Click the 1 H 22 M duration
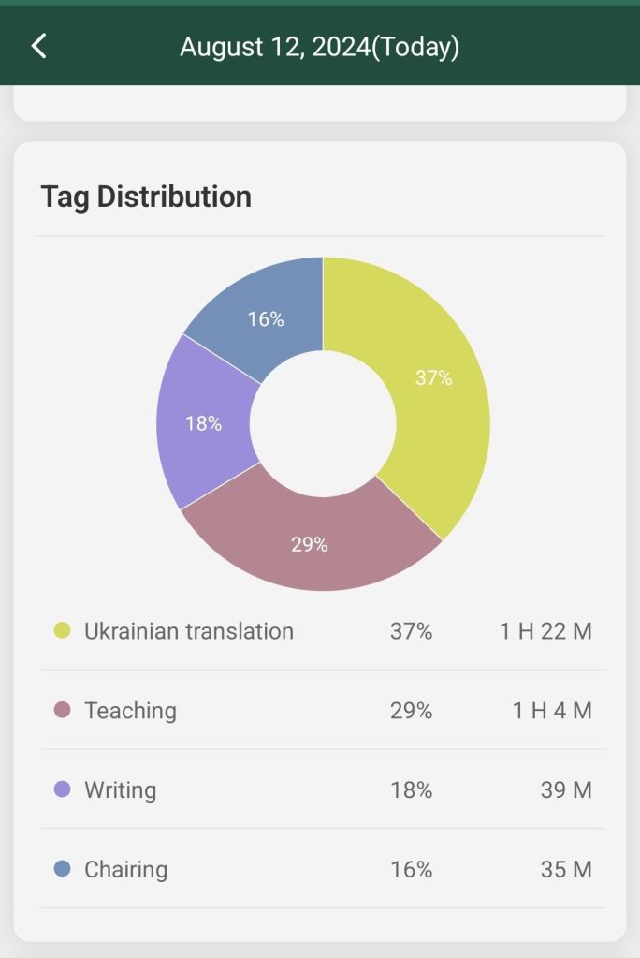The image size is (640, 958). [545, 631]
